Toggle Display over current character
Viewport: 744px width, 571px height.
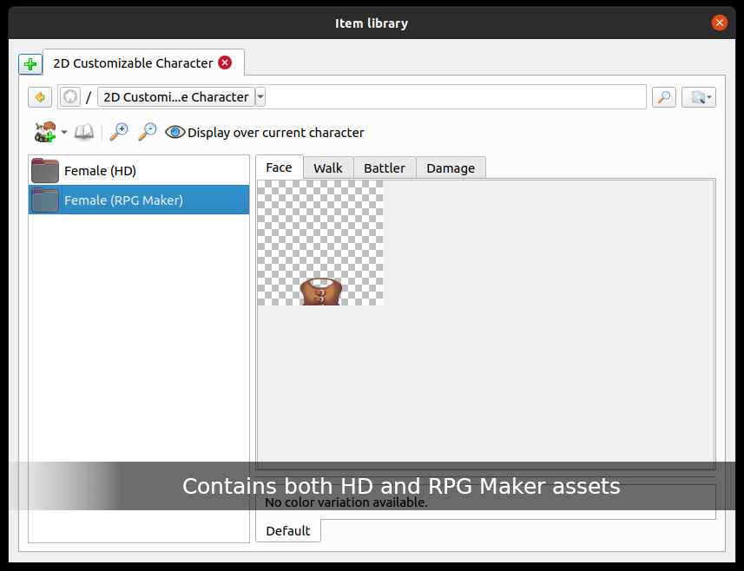coord(265,132)
